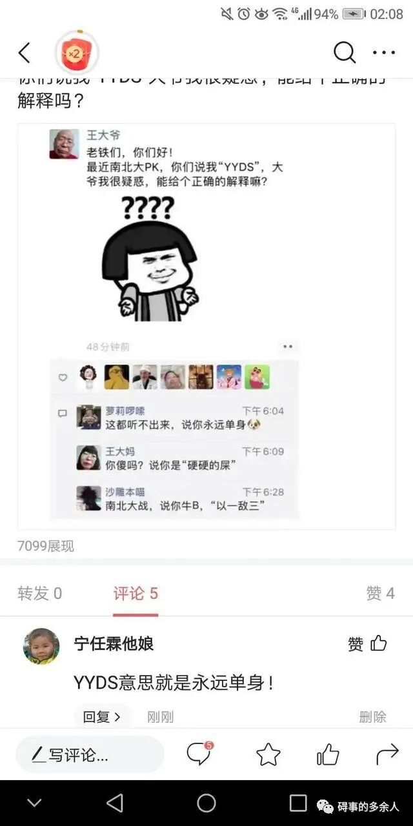The height and width of the screenshot is (826, 413).
Task: Open 宁任霖他娘's profile avatar
Action: pyautogui.click(x=41, y=646)
